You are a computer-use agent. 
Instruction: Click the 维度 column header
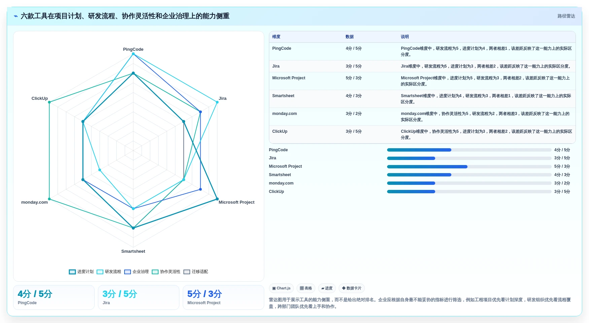coord(276,37)
